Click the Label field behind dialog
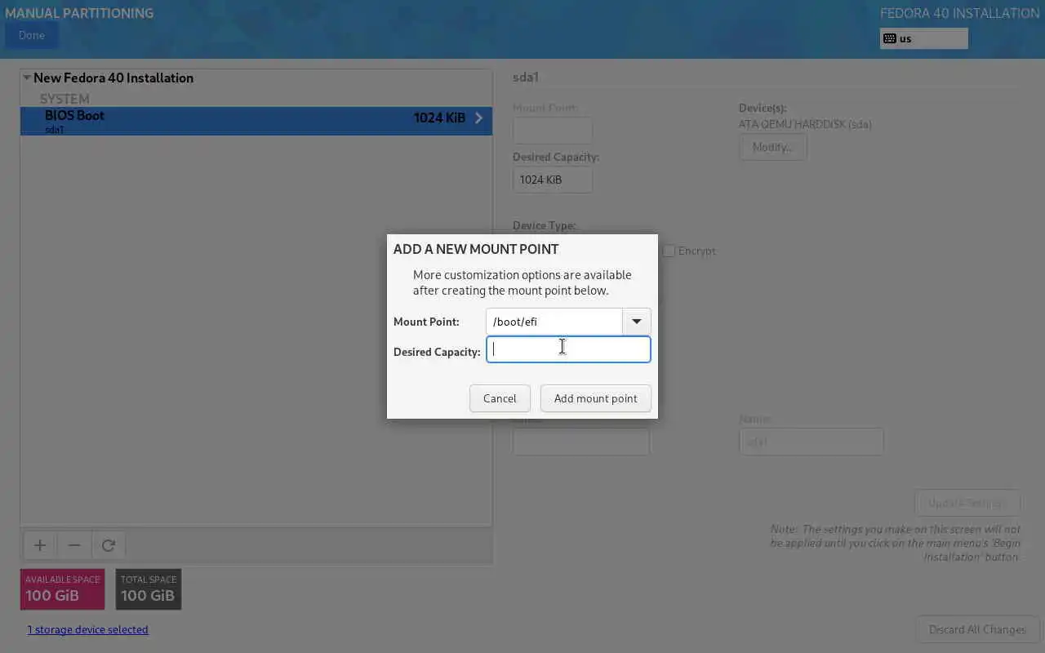The width and height of the screenshot is (1045, 653). point(581,442)
